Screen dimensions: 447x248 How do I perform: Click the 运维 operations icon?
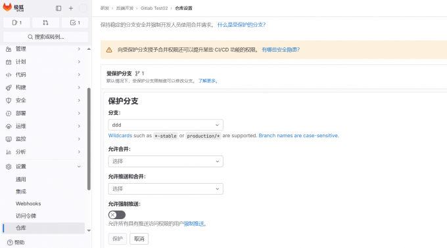tap(9, 126)
